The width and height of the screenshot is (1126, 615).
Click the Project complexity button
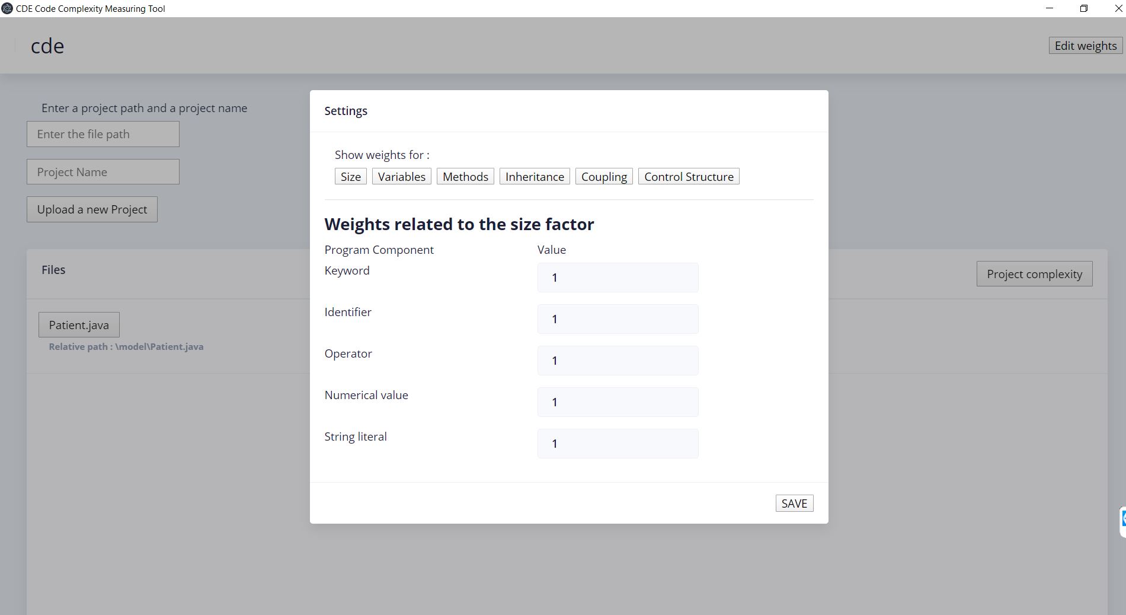point(1034,273)
